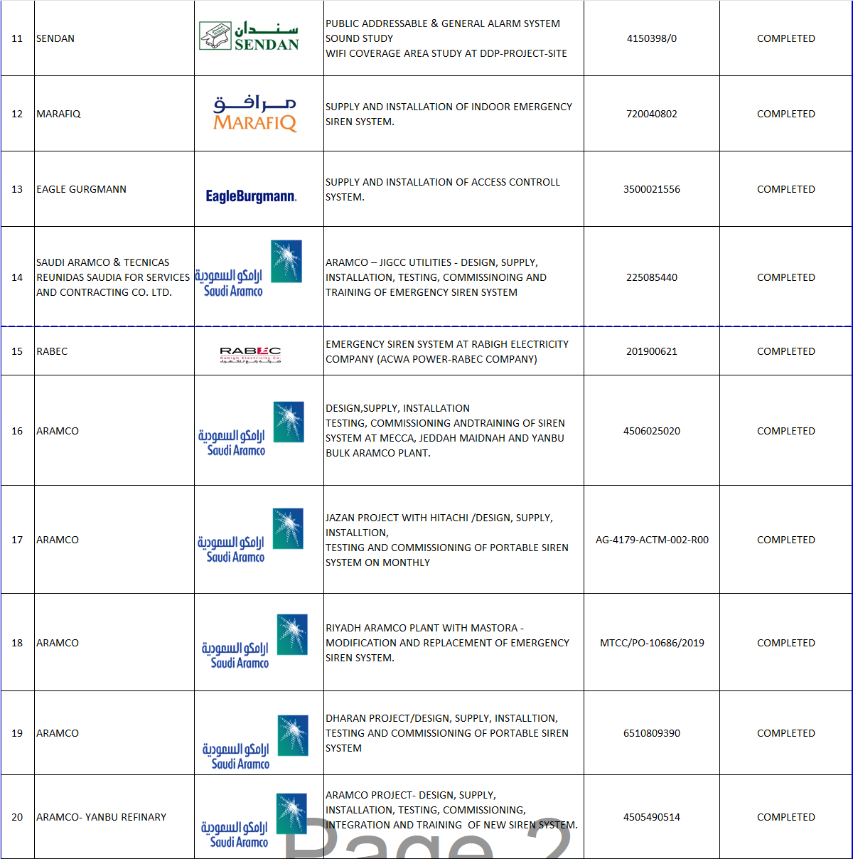
Task: Select Saudi Aramco logo in row 14
Action: point(248,269)
